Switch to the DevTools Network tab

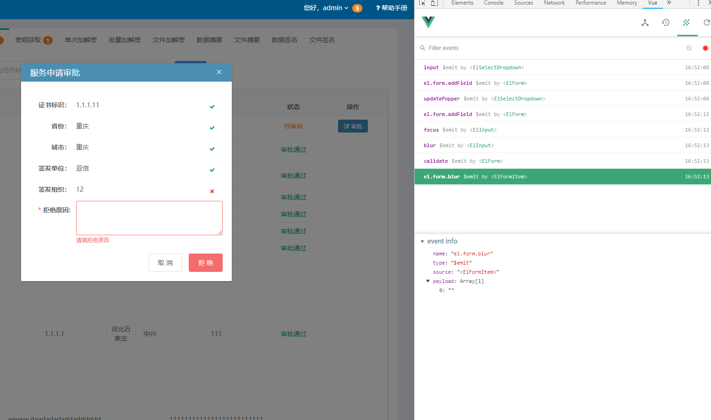[554, 3]
